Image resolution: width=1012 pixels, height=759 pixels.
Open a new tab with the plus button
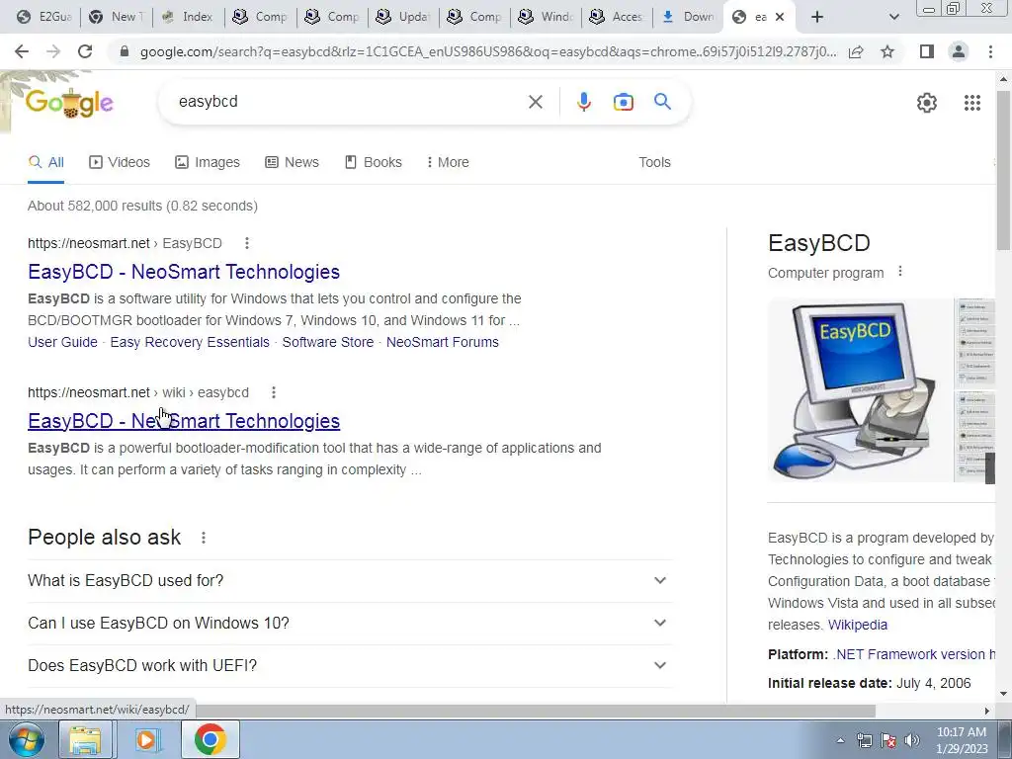point(817,17)
